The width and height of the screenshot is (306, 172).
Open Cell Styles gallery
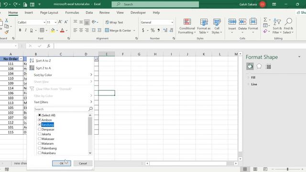217,26
